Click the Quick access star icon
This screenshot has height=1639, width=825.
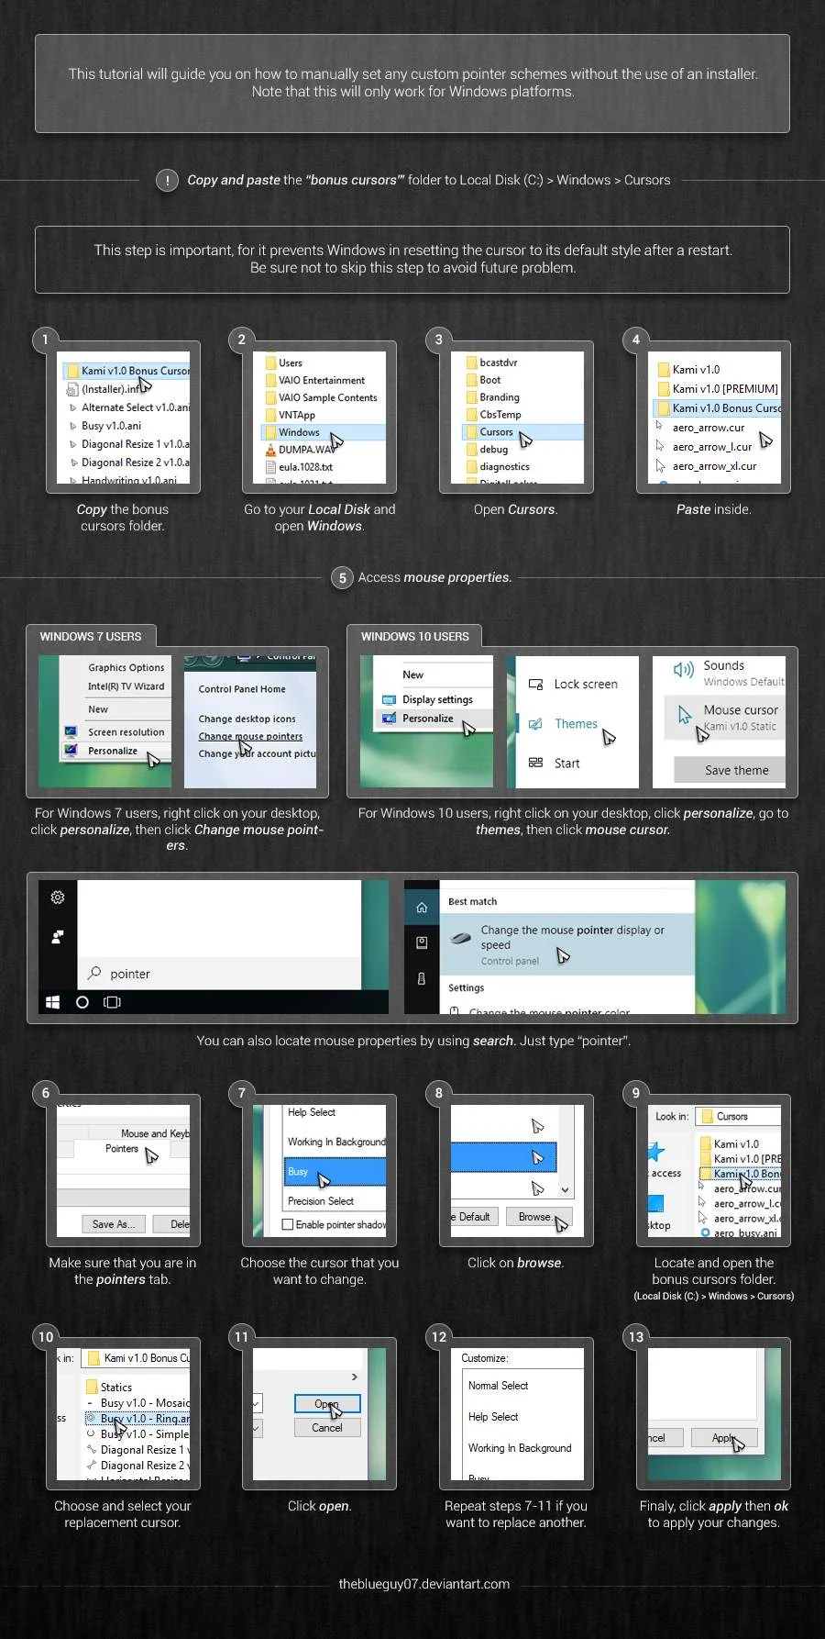[655, 1152]
